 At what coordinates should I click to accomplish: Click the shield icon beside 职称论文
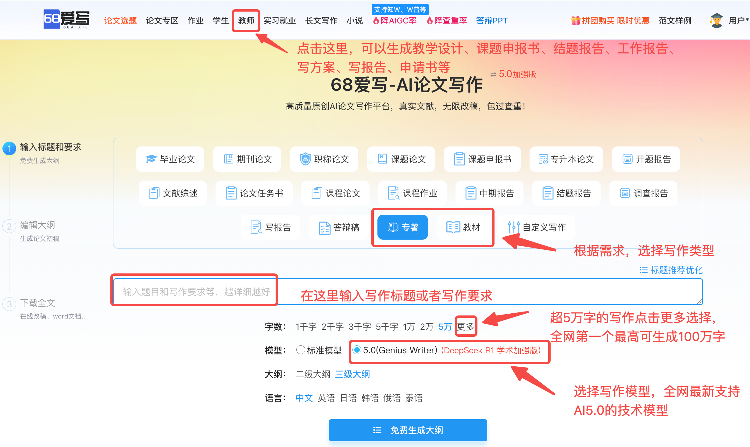(305, 159)
